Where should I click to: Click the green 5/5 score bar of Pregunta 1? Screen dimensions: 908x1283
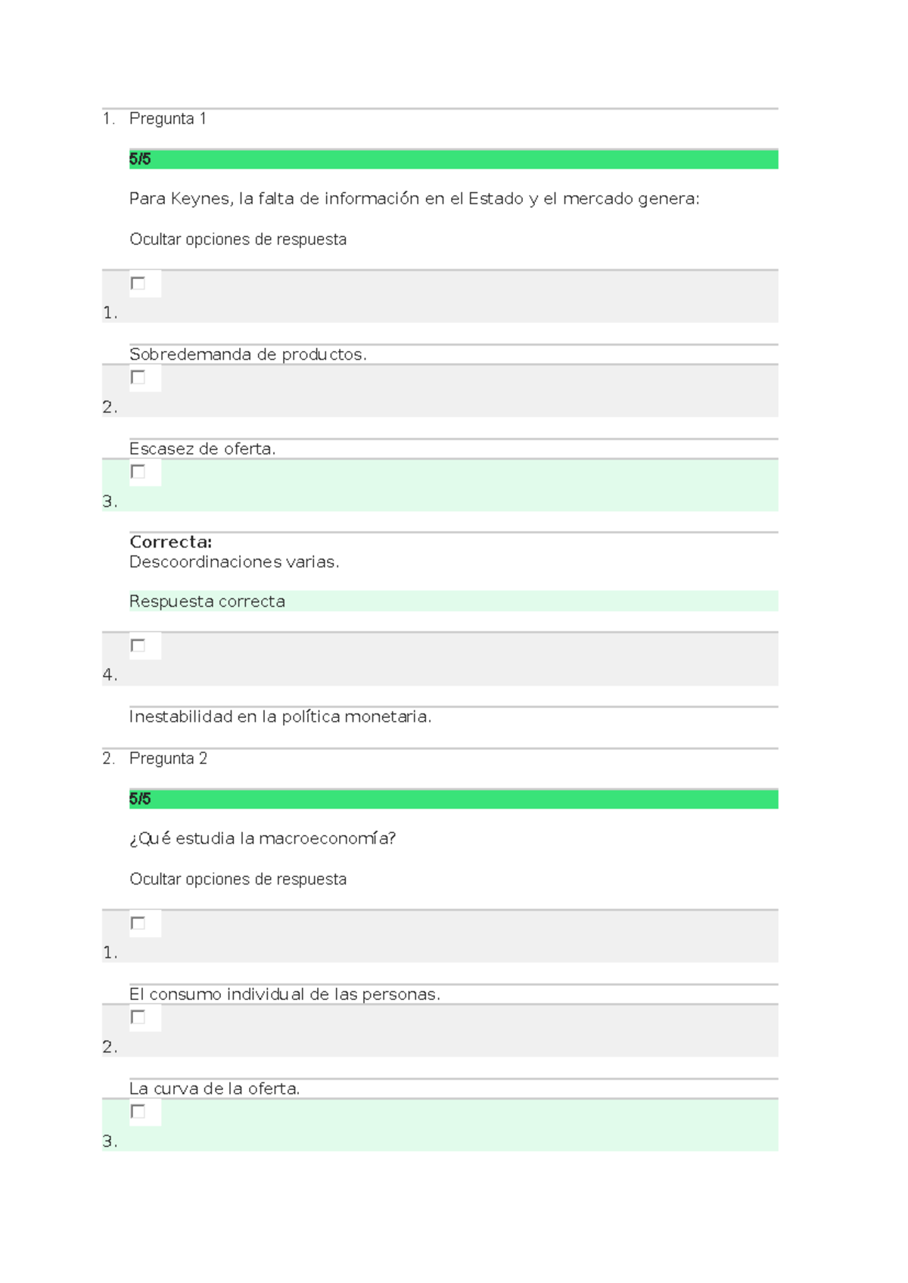453,160
